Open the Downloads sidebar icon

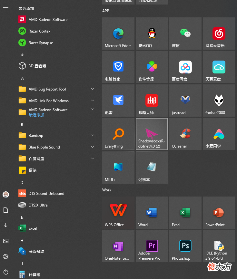pyautogui.click(x=6, y=226)
